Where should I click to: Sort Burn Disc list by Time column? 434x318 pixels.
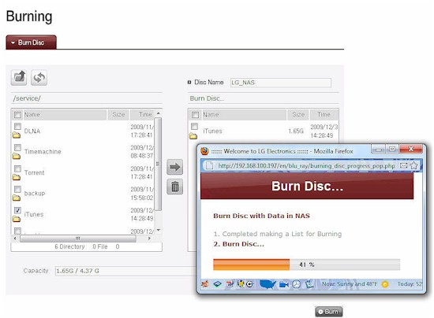point(324,114)
